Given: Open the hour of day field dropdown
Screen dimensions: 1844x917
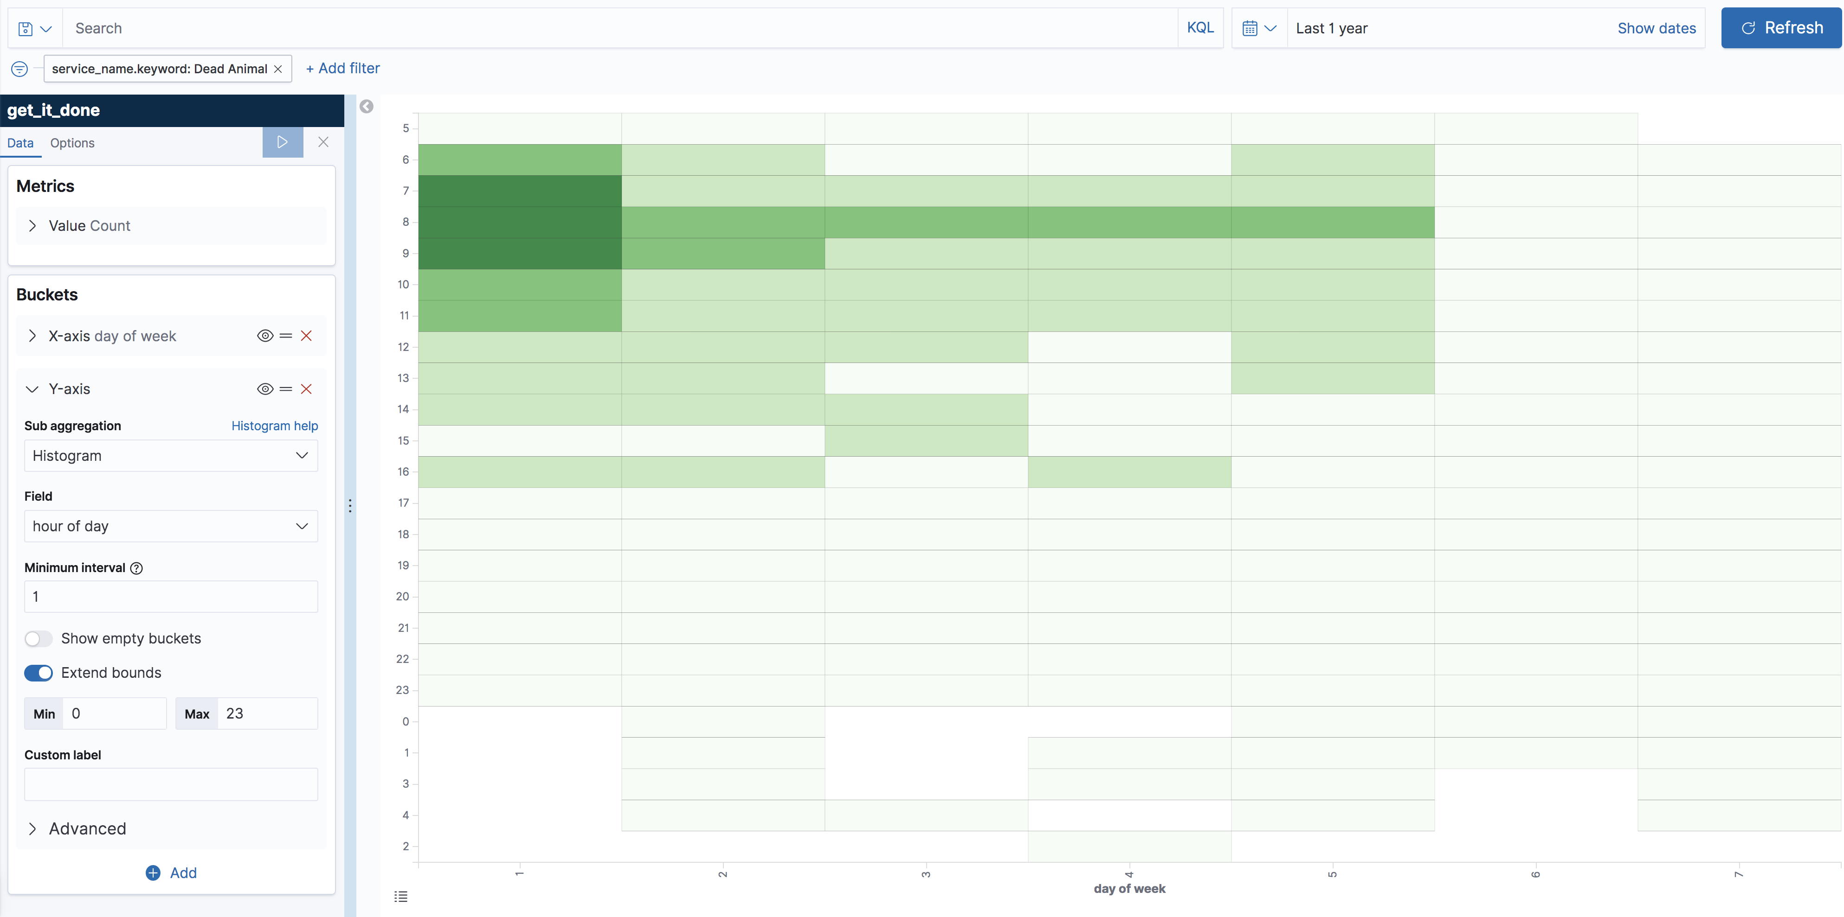Looking at the screenshot, I should tap(170, 526).
